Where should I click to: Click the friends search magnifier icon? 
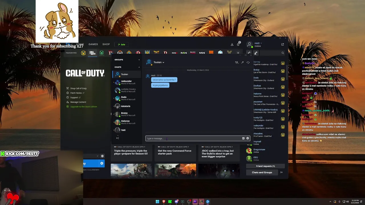(283, 53)
